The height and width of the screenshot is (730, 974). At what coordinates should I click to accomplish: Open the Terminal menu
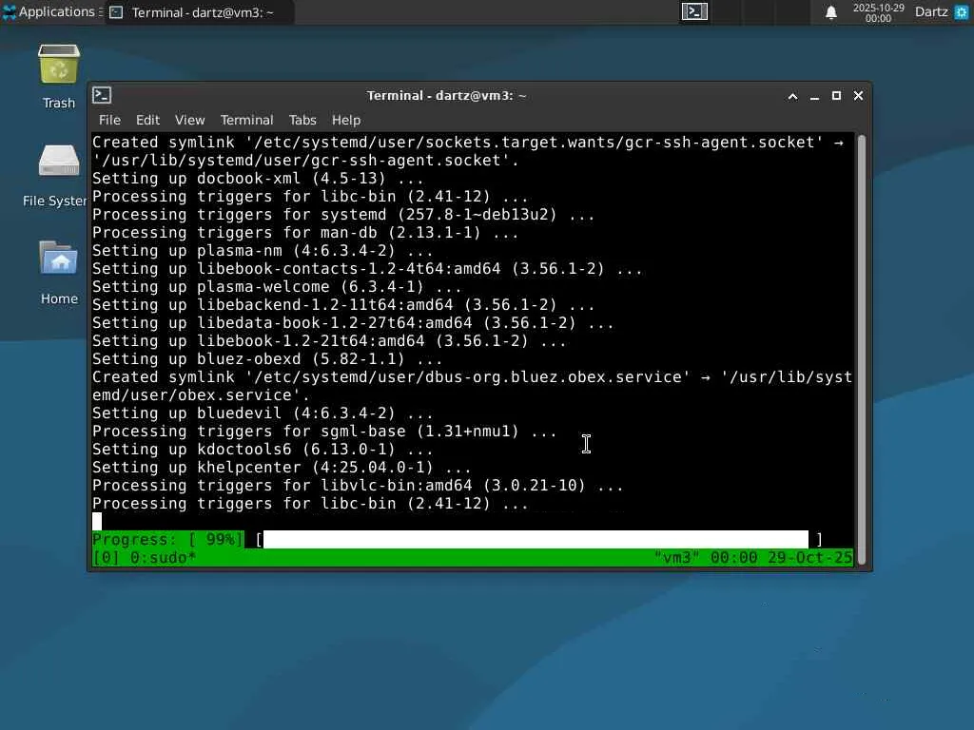[246, 120]
